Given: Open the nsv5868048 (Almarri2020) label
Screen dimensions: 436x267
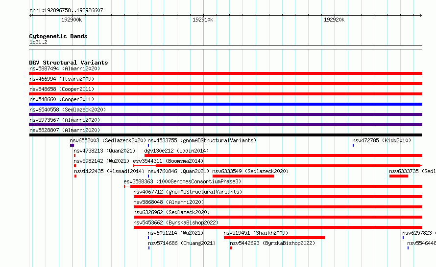Looking at the screenshot, I should point(169,202).
